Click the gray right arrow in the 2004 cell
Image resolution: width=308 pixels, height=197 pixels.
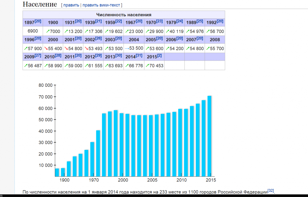point(127,48)
